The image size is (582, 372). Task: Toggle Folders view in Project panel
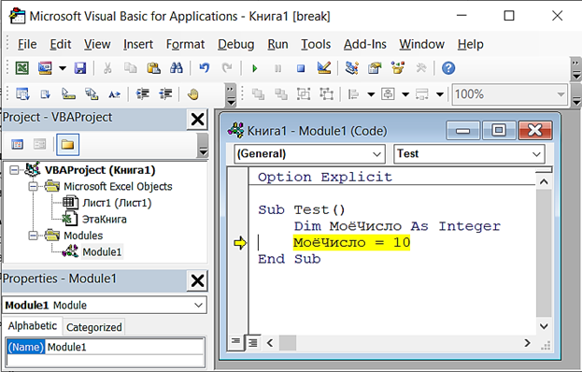(67, 145)
